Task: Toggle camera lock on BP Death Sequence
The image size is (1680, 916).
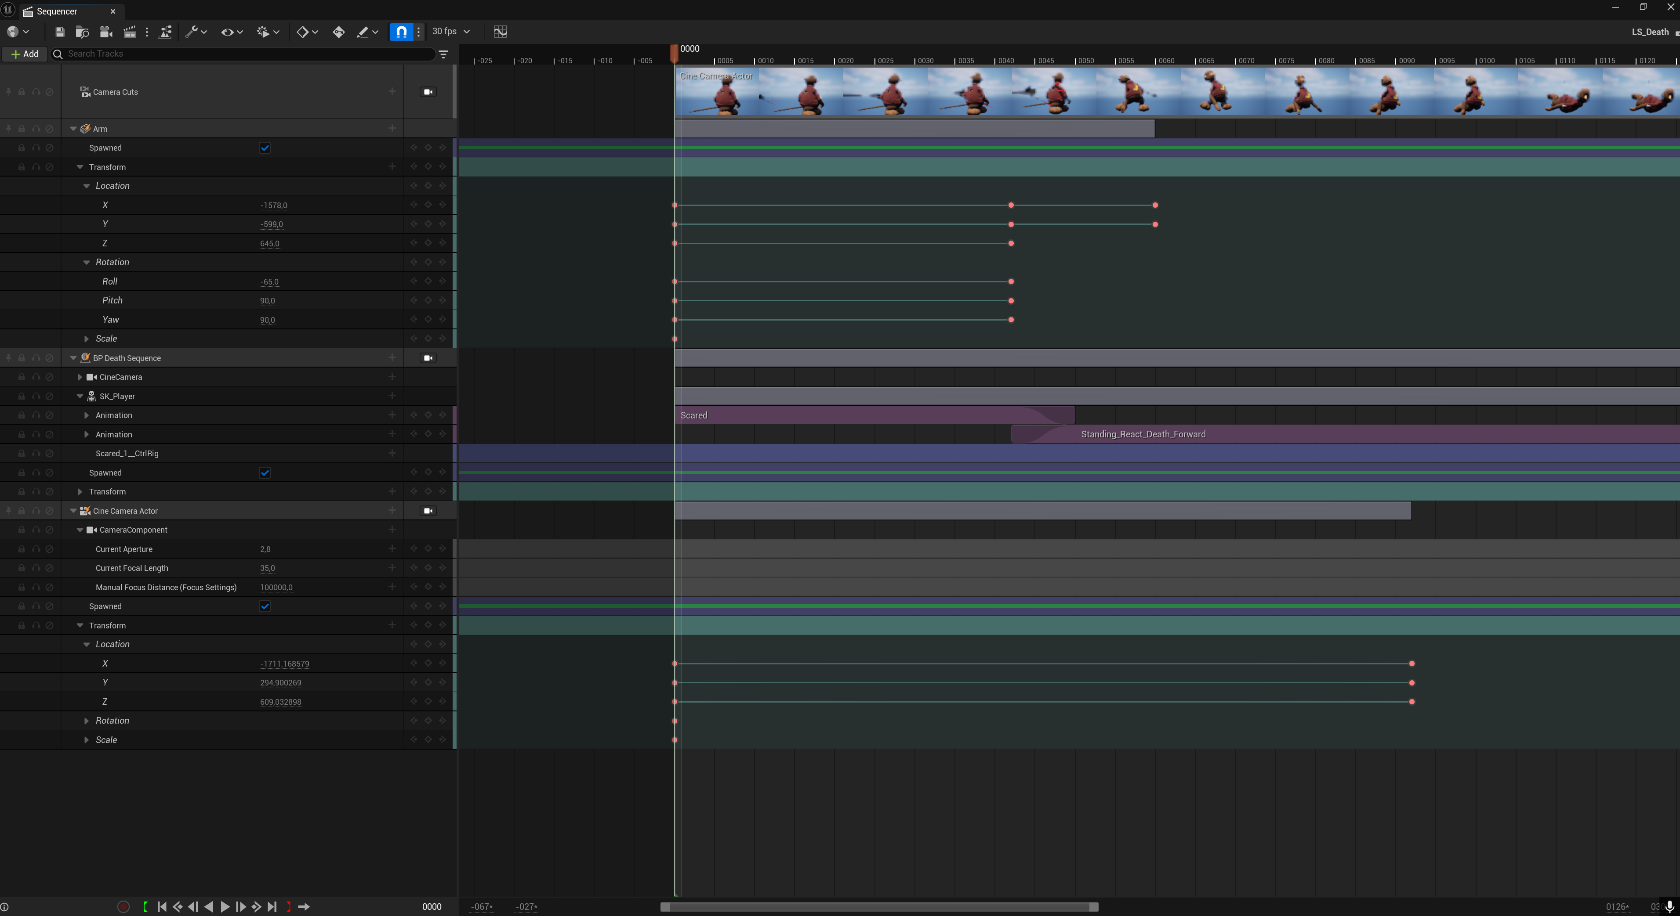Action: [428, 358]
